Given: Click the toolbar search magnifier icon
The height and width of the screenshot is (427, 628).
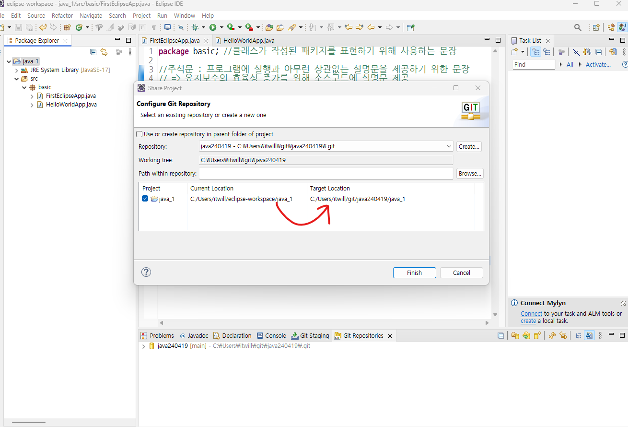Looking at the screenshot, I should [x=578, y=27].
